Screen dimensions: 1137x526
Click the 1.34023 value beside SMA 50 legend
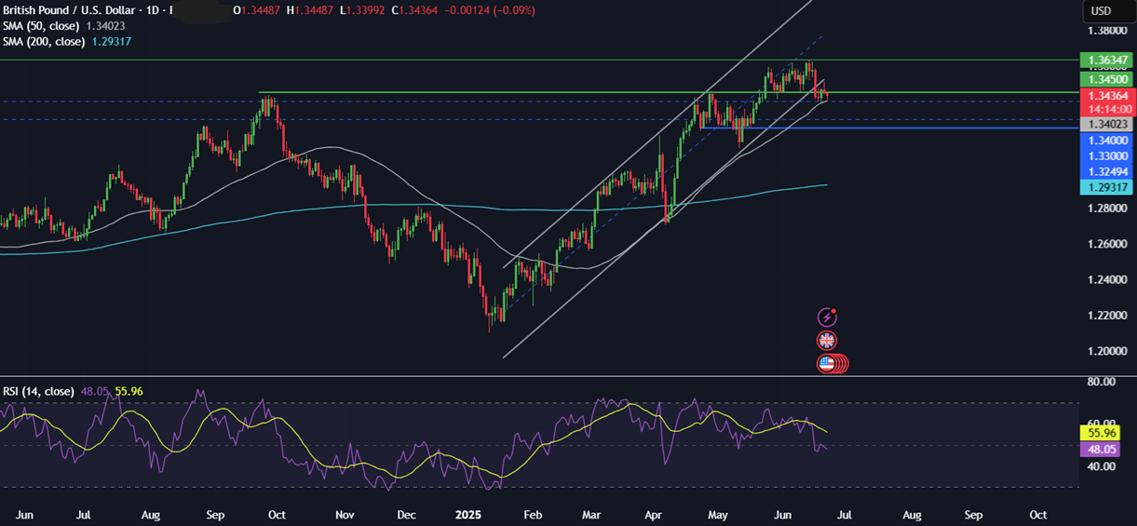(x=107, y=25)
